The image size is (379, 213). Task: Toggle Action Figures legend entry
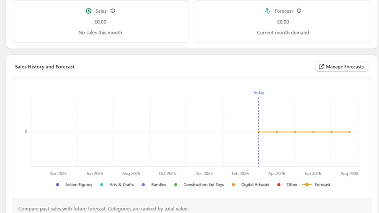(x=74, y=185)
